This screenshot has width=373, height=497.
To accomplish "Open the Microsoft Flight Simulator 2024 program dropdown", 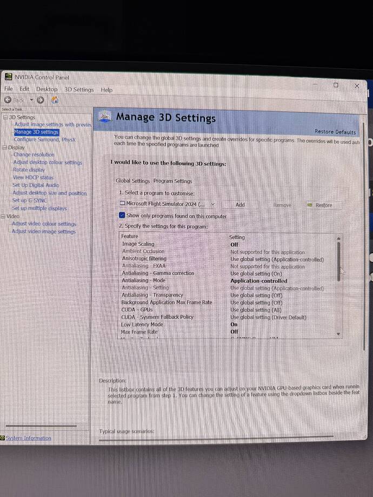I will tap(168, 204).
